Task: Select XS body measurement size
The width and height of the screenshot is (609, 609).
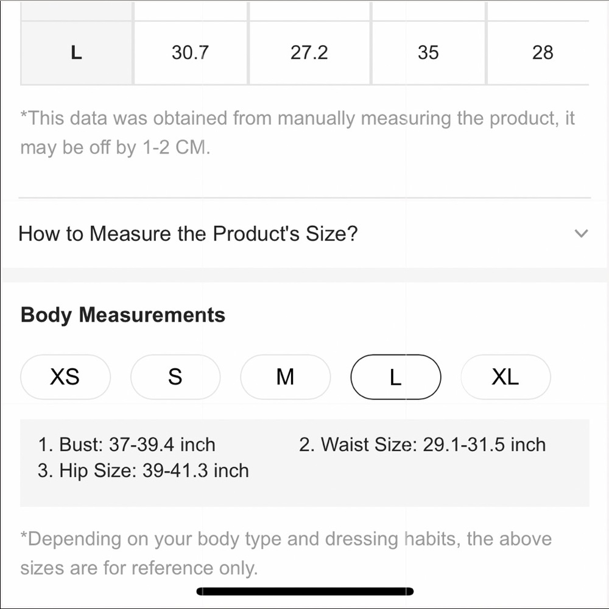Action: [65, 377]
